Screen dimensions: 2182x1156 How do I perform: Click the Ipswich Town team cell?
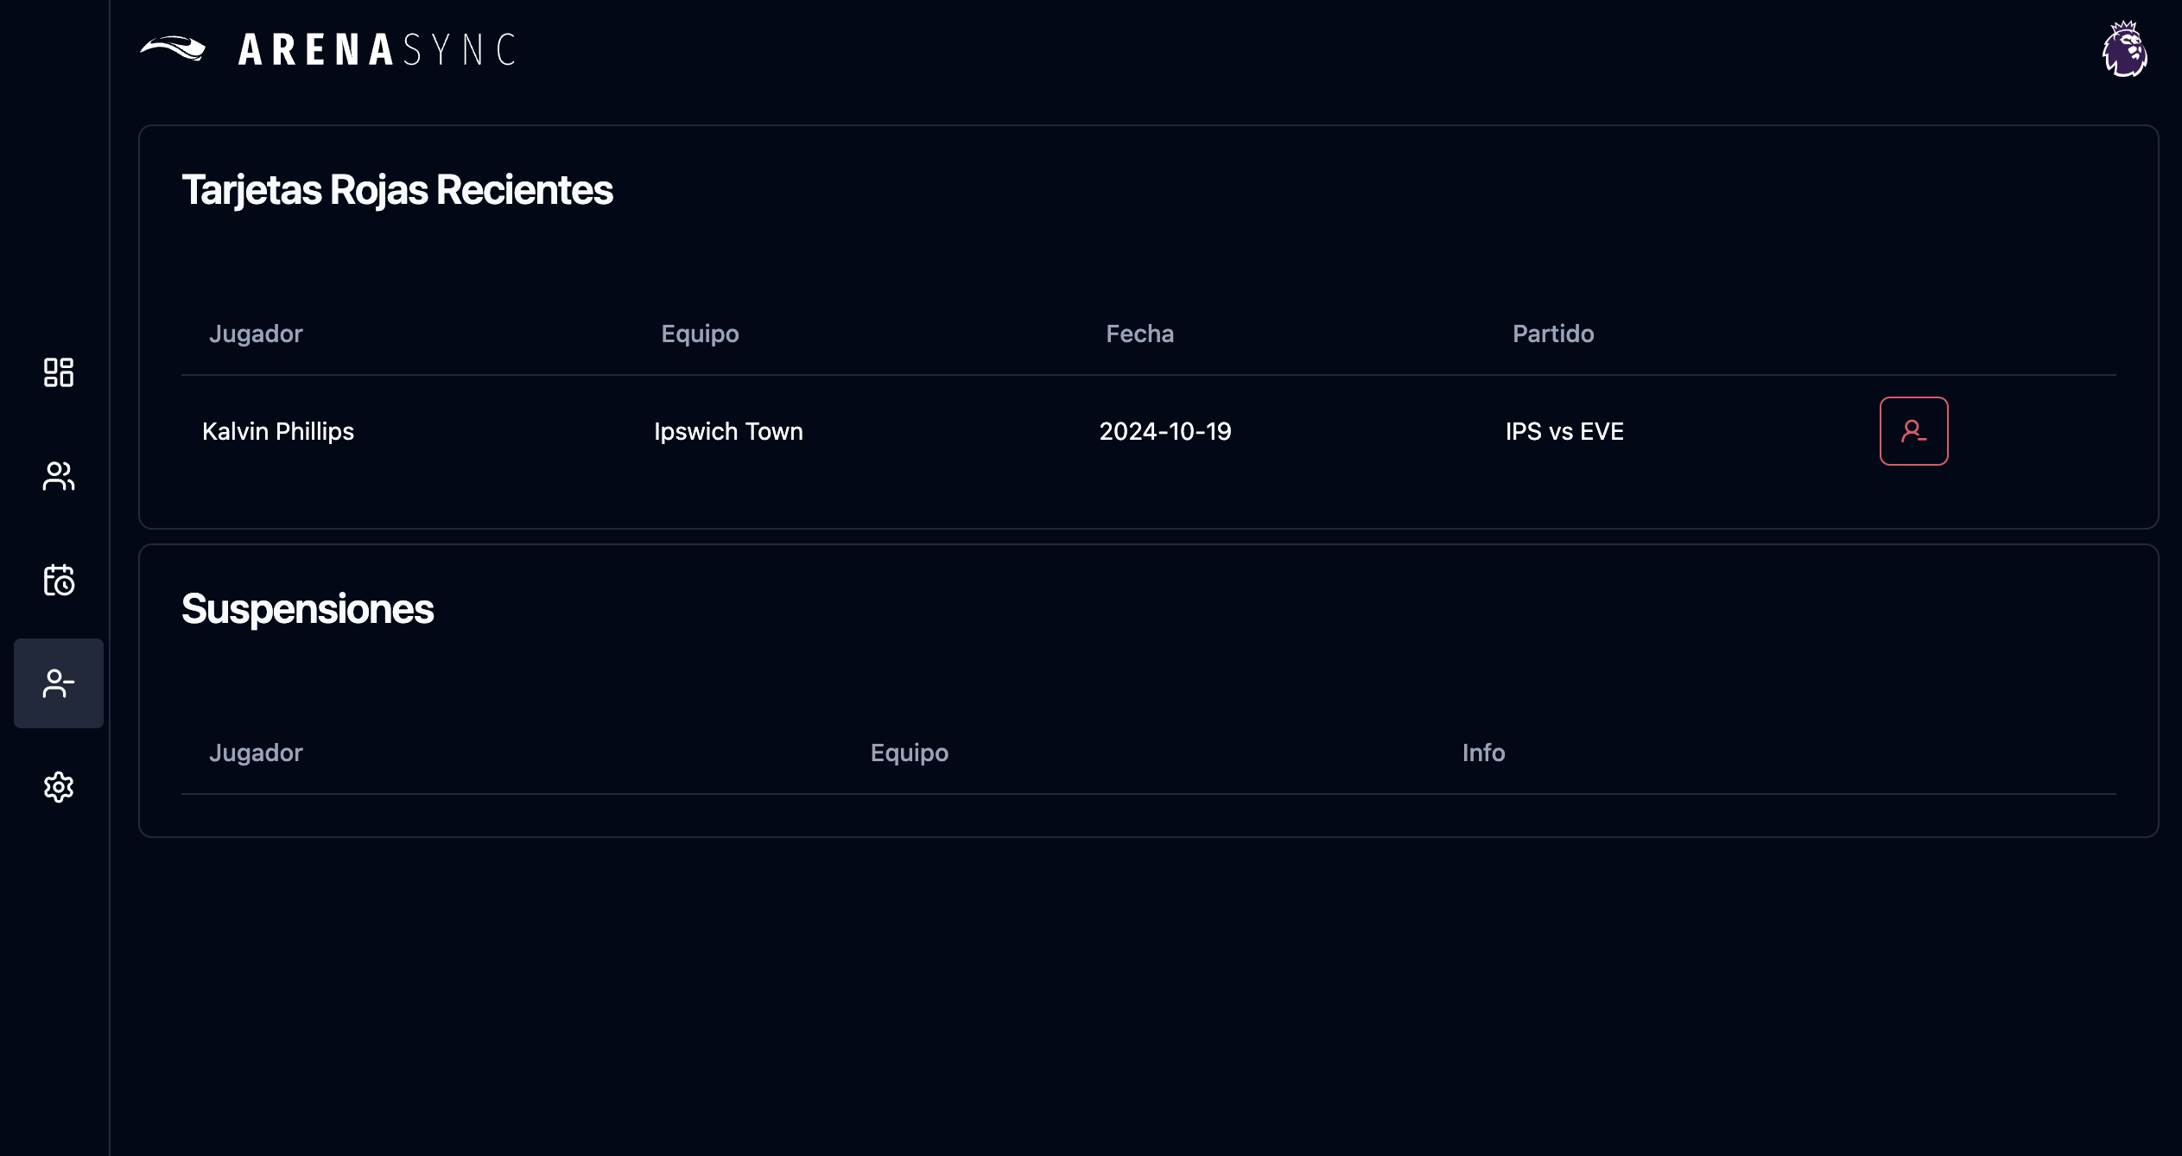point(728,431)
